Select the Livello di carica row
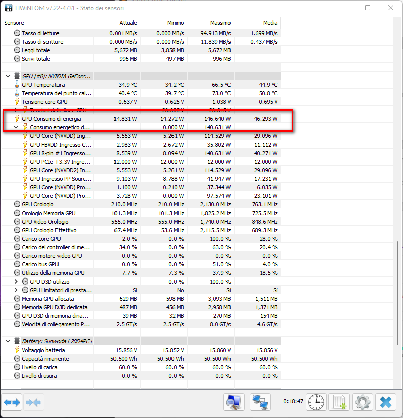 point(141,367)
